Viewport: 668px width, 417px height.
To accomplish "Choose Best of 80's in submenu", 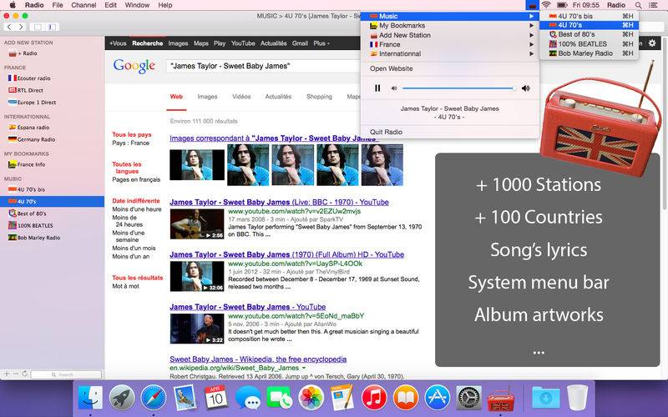I will (x=589, y=34).
